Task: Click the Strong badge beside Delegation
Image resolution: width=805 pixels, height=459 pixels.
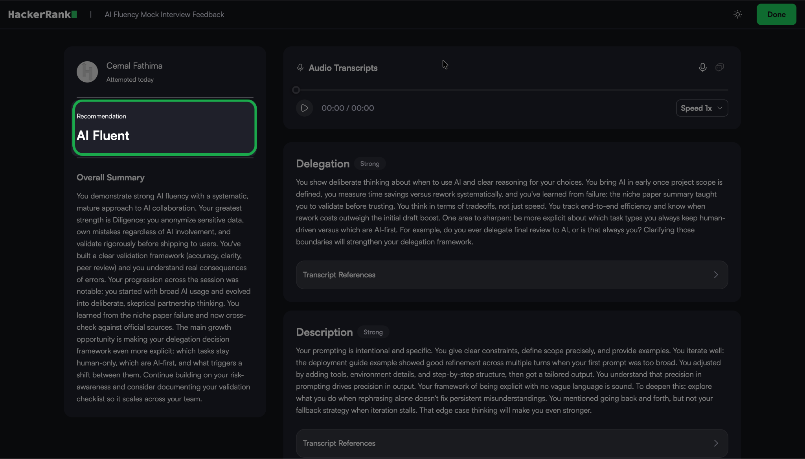Action: [369, 163]
